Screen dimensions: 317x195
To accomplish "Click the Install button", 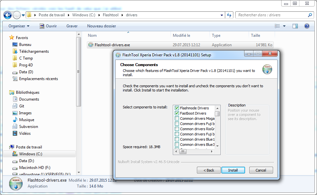I will 233,170.
